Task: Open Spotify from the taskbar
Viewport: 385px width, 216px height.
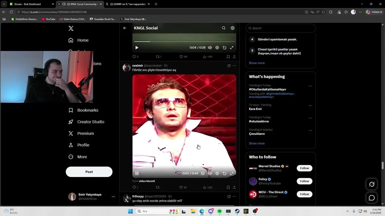Action: point(220,211)
